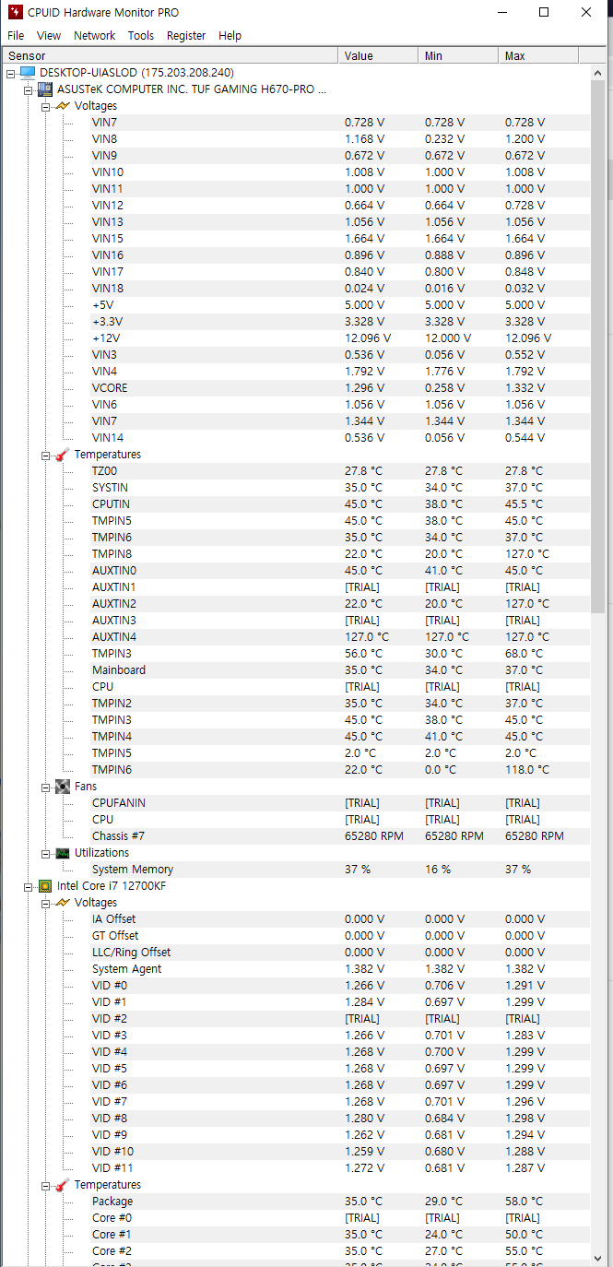Click the motherboard Temperatures thermometer icon
Screen dimensions: 613x1267
pos(63,455)
